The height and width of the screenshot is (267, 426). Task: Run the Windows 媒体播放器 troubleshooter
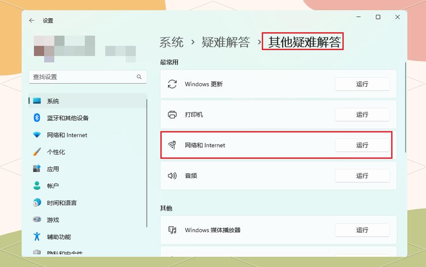[362, 230]
